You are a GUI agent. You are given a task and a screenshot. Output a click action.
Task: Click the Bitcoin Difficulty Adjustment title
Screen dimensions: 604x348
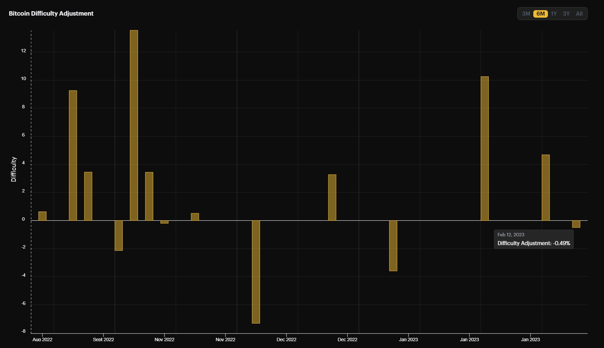(51, 14)
